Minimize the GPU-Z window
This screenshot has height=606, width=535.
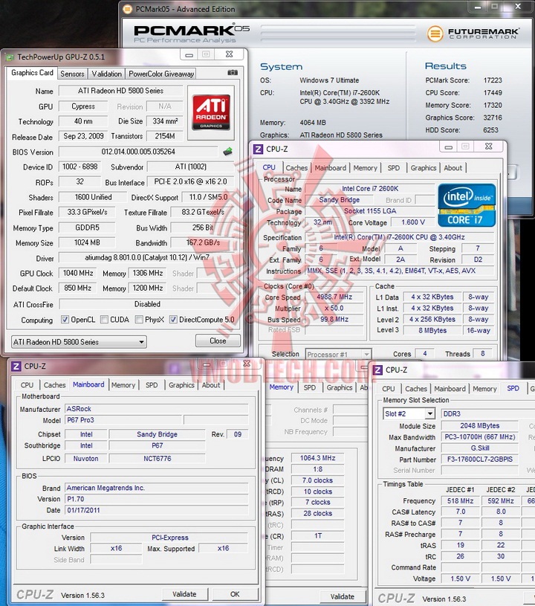click(189, 55)
